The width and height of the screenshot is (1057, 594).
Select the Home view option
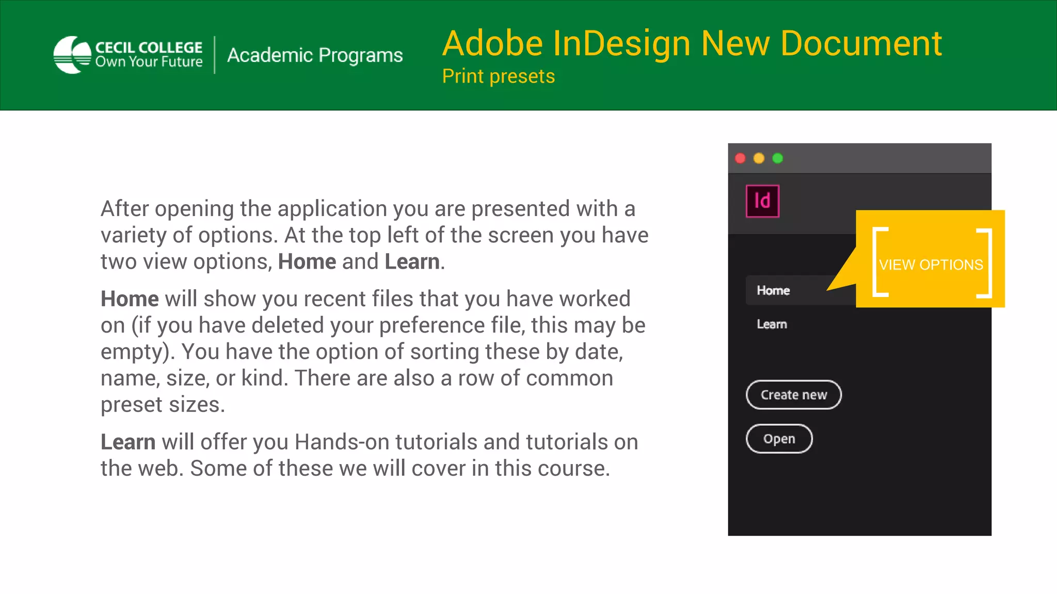pos(800,290)
